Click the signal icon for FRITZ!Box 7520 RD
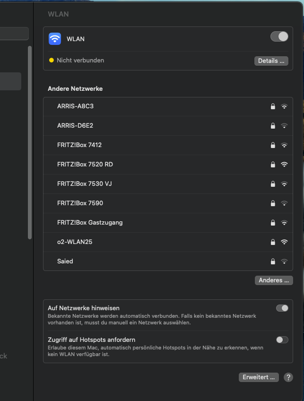This screenshot has width=304, height=401. [284, 165]
